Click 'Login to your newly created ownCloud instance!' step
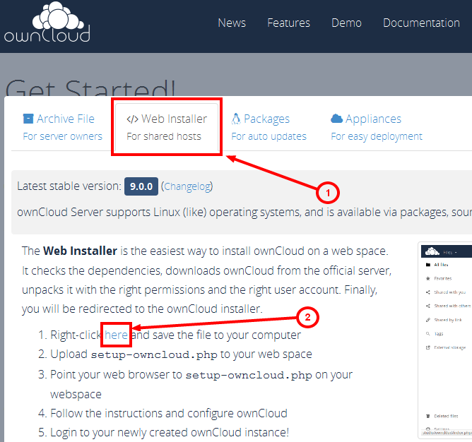472x442 pixels. (x=170, y=432)
